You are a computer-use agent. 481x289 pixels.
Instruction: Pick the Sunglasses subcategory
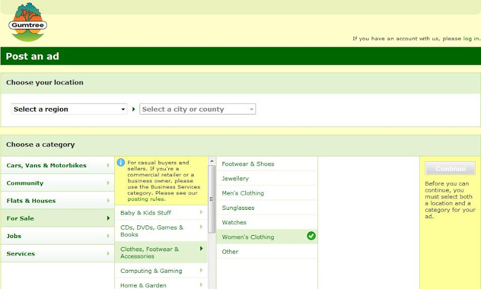tap(267, 207)
